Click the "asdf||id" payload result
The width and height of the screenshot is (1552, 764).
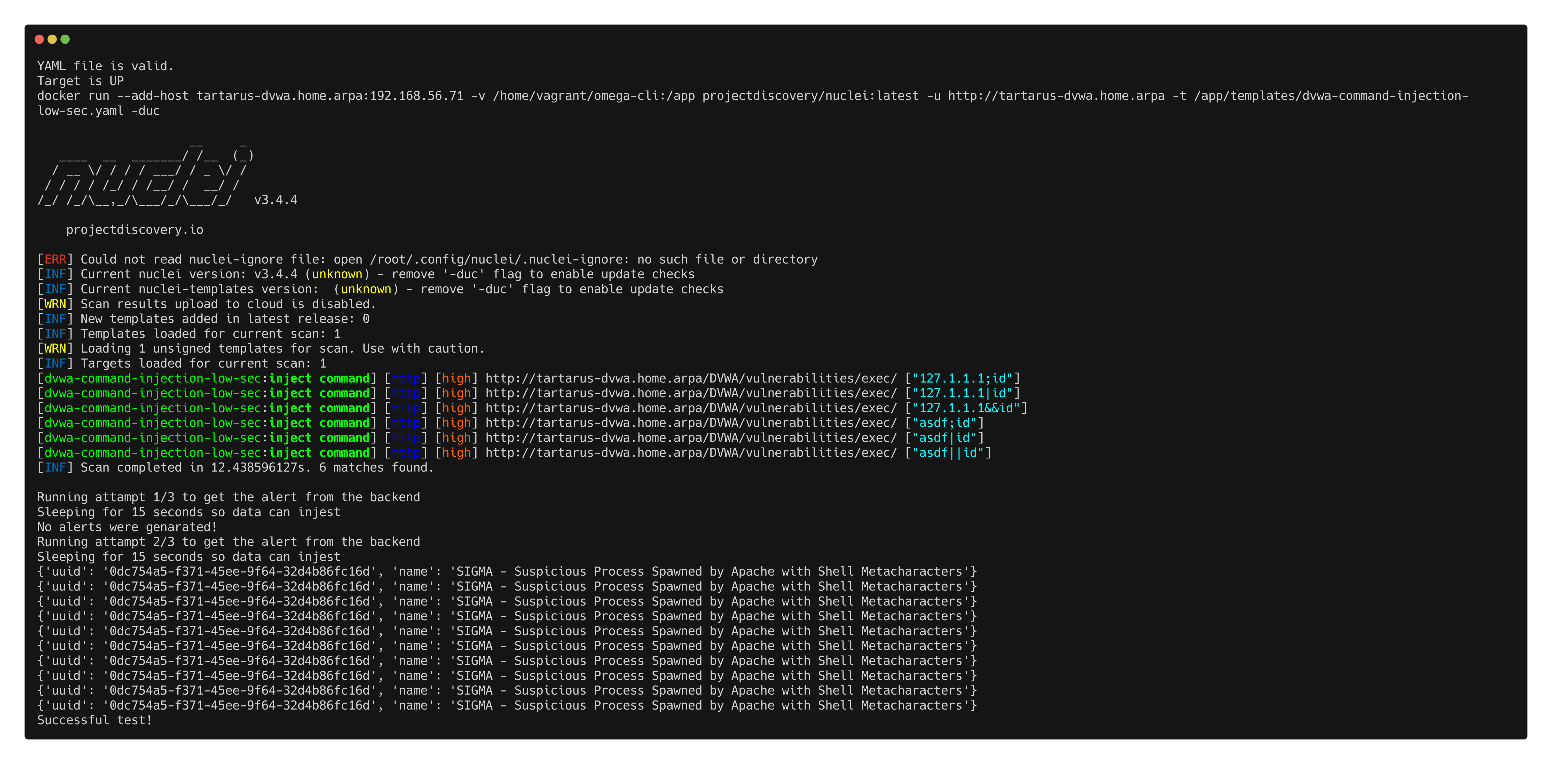tap(948, 453)
